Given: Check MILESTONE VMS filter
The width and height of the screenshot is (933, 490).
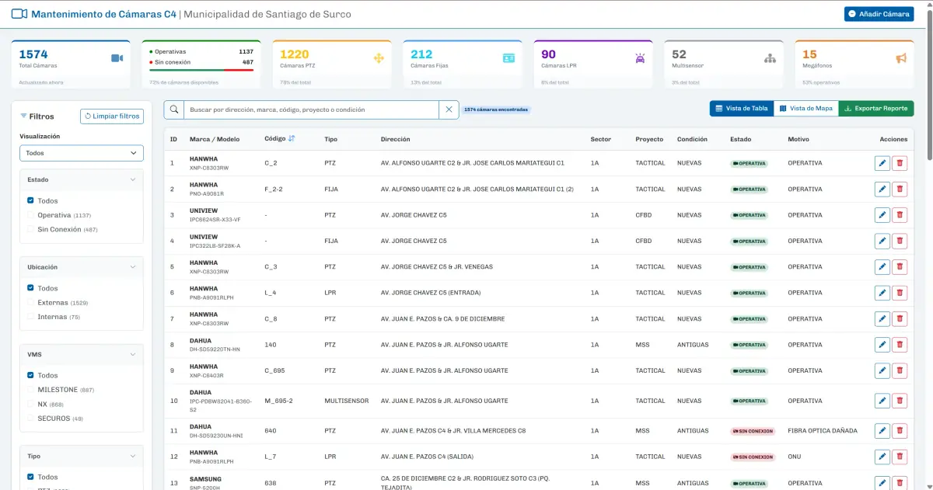Looking at the screenshot, I should (30, 390).
